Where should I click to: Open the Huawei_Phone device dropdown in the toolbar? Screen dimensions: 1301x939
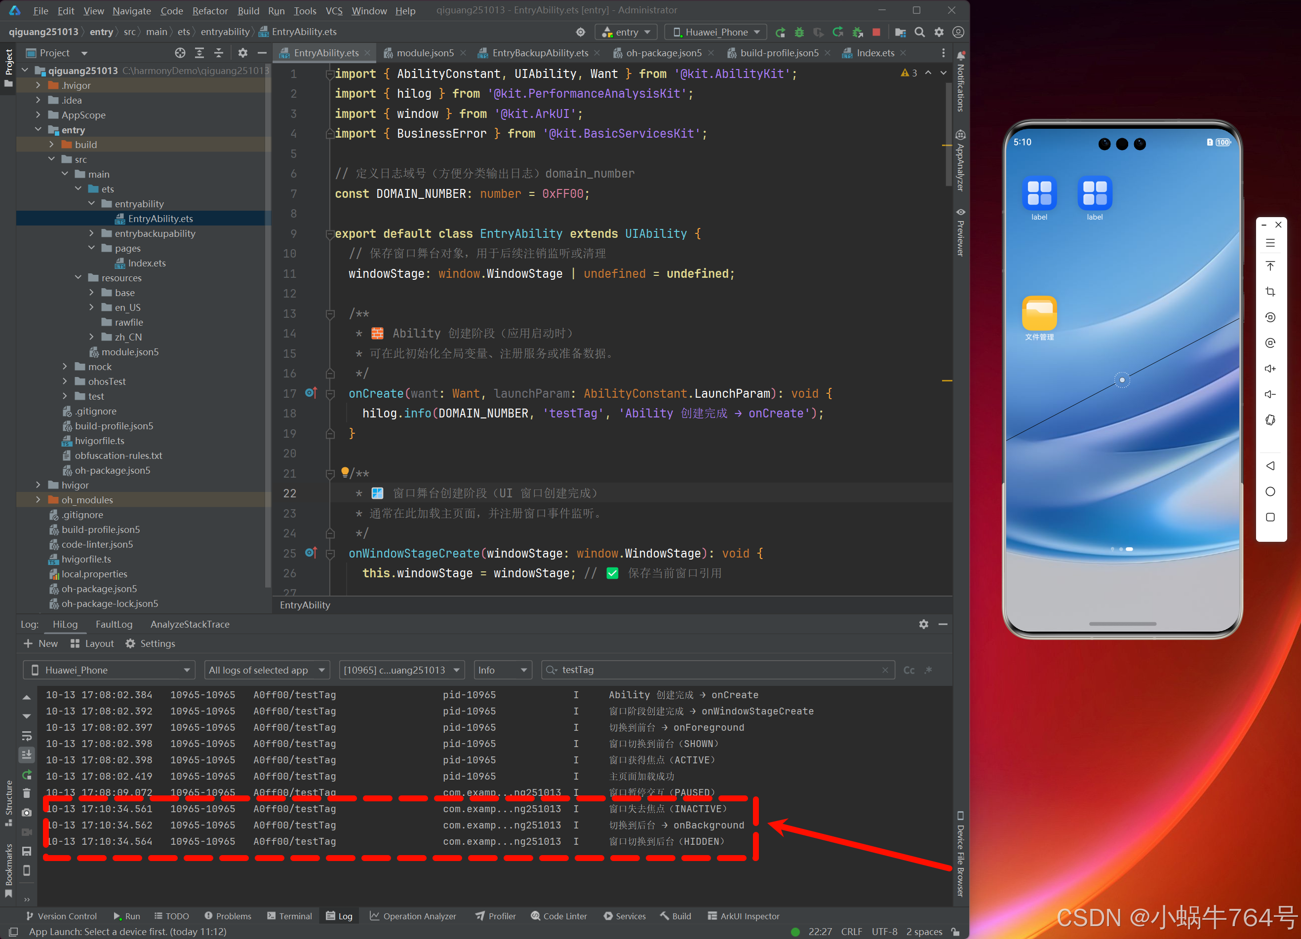pos(715,32)
